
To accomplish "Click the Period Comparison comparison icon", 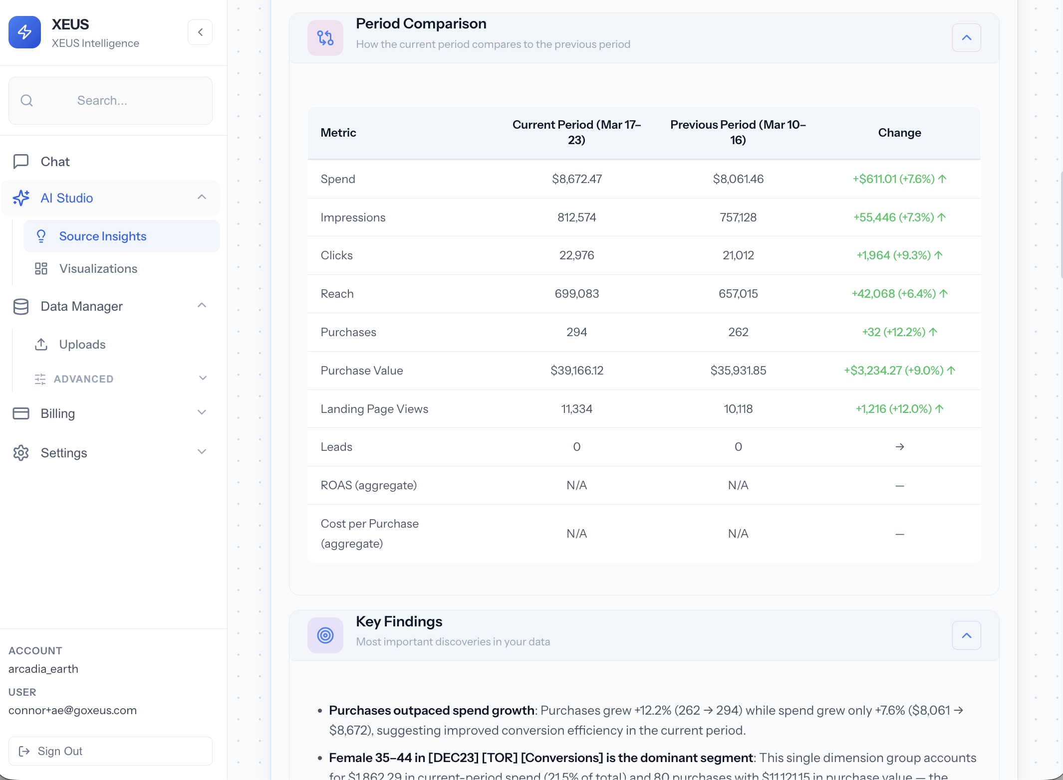I will point(325,37).
